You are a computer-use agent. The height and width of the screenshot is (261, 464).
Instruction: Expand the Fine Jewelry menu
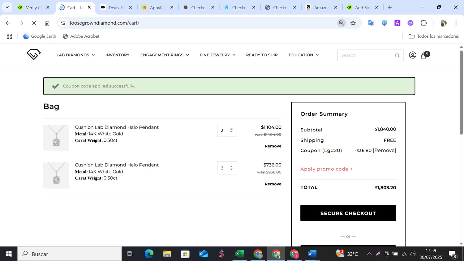[x=217, y=55]
